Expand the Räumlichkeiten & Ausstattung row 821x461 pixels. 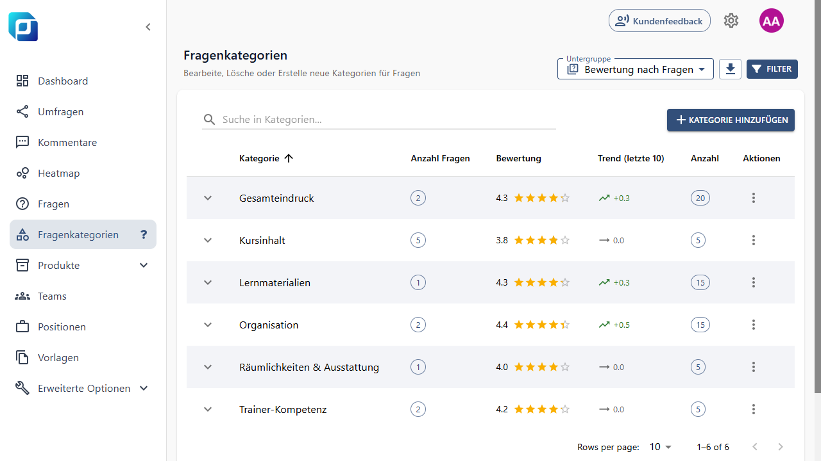pos(208,367)
